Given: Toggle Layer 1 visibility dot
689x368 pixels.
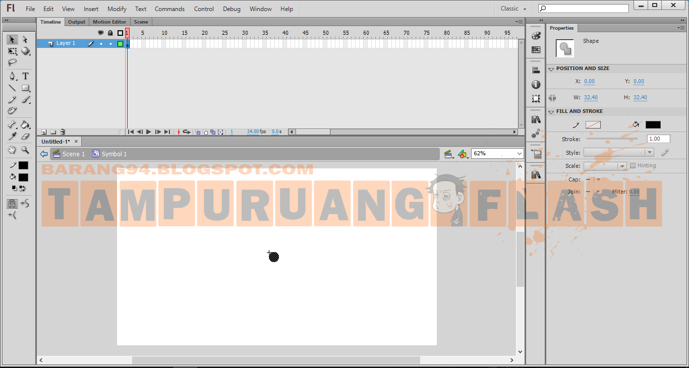Looking at the screenshot, I should coord(101,44).
